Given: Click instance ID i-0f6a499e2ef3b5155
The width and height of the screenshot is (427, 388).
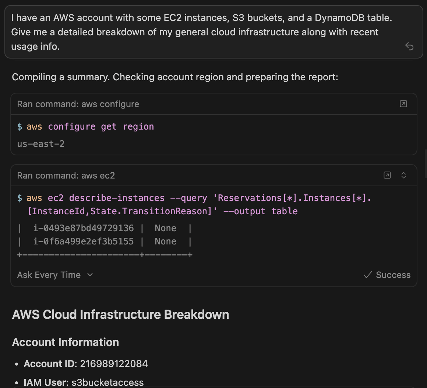Looking at the screenshot, I should [83, 241].
